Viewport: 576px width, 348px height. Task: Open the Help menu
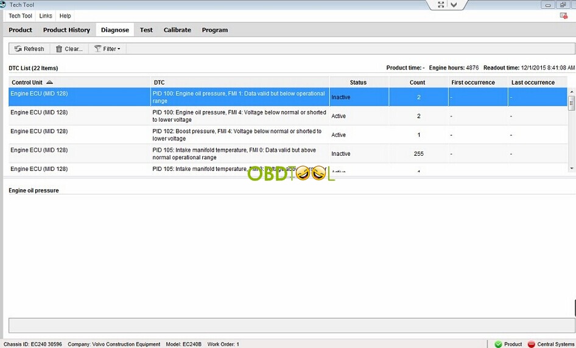tap(65, 16)
